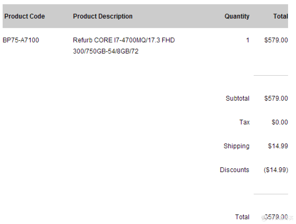
Task: Click the Subtotal amount $579.00
Action: point(276,98)
